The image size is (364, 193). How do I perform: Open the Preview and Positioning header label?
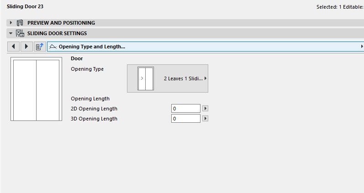click(x=61, y=23)
